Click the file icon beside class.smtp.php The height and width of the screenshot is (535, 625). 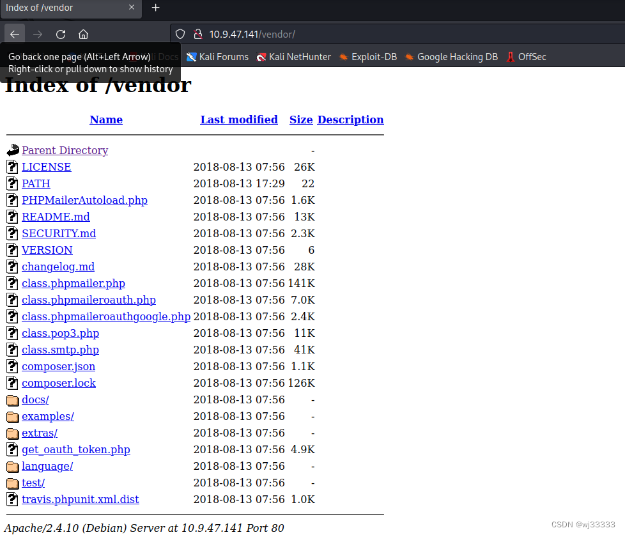point(12,350)
